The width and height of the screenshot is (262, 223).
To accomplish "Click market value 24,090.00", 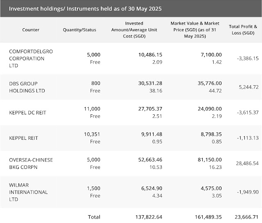I will tap(210, 109).
